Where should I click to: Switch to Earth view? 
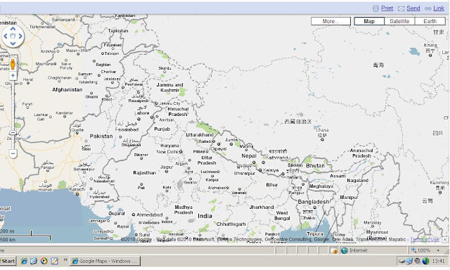click(430, 21)
